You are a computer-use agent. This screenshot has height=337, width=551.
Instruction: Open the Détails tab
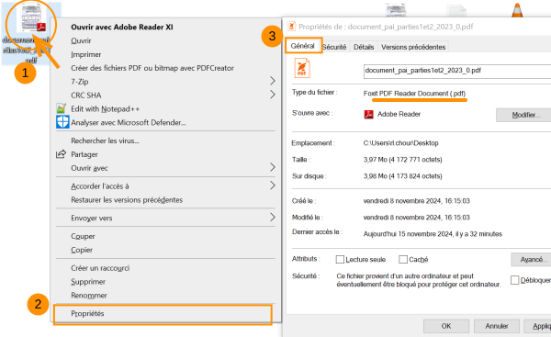point(364,47)
